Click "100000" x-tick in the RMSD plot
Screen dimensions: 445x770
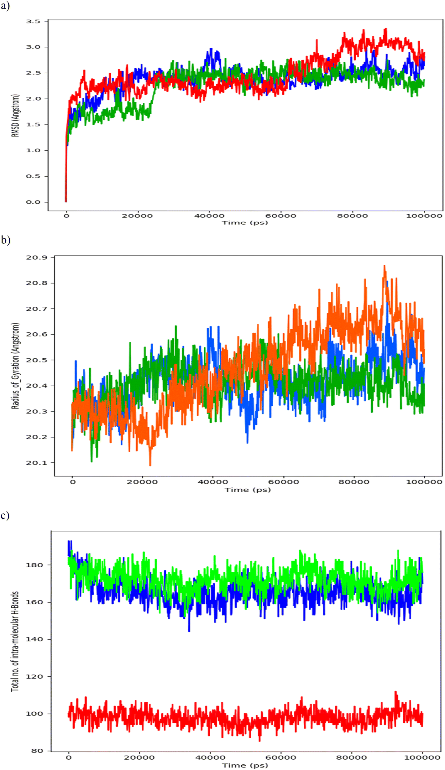coord(424,216)
